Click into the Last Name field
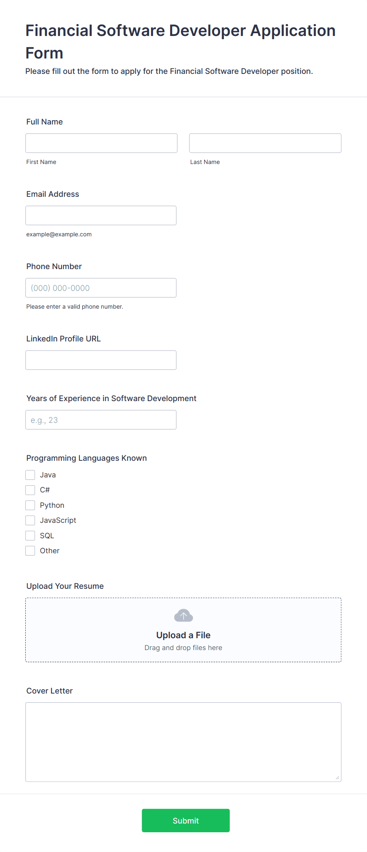367x852 pixels. point(265,143)
